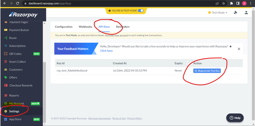The height and width of the screenshot is (126, 255).
Task: Reload the page with the refresh icon
Action: (x=18, y=3)
